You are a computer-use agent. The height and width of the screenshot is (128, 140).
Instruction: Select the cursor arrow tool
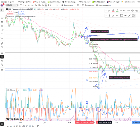tap(2, 10)
